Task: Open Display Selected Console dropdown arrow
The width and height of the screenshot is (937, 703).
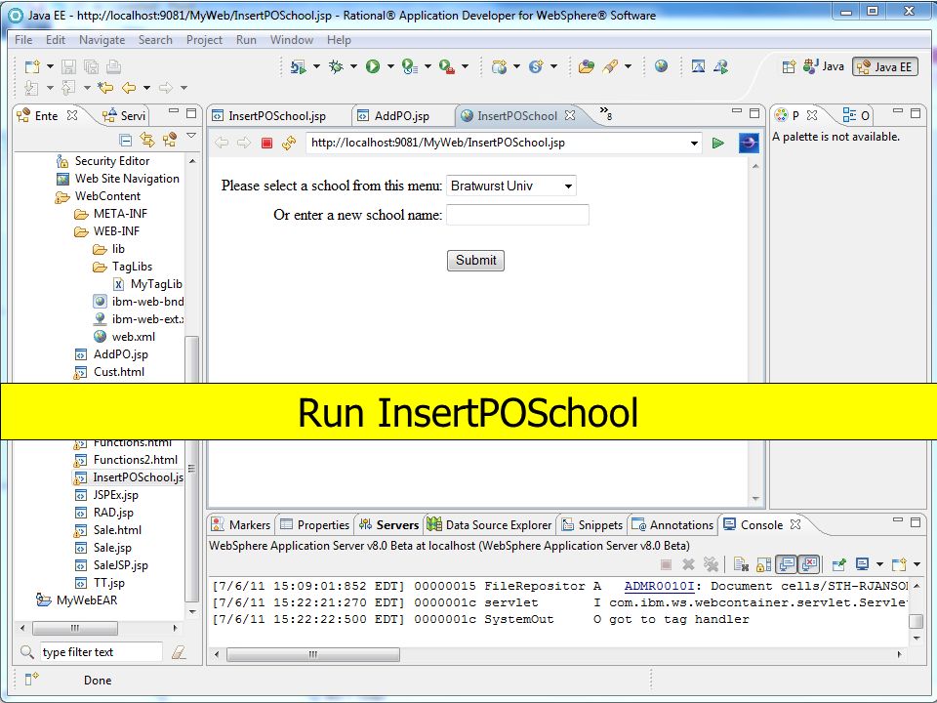Action: tap(879, 563)
